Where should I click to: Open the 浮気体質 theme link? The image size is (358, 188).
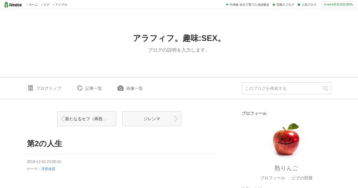(48, 169)
